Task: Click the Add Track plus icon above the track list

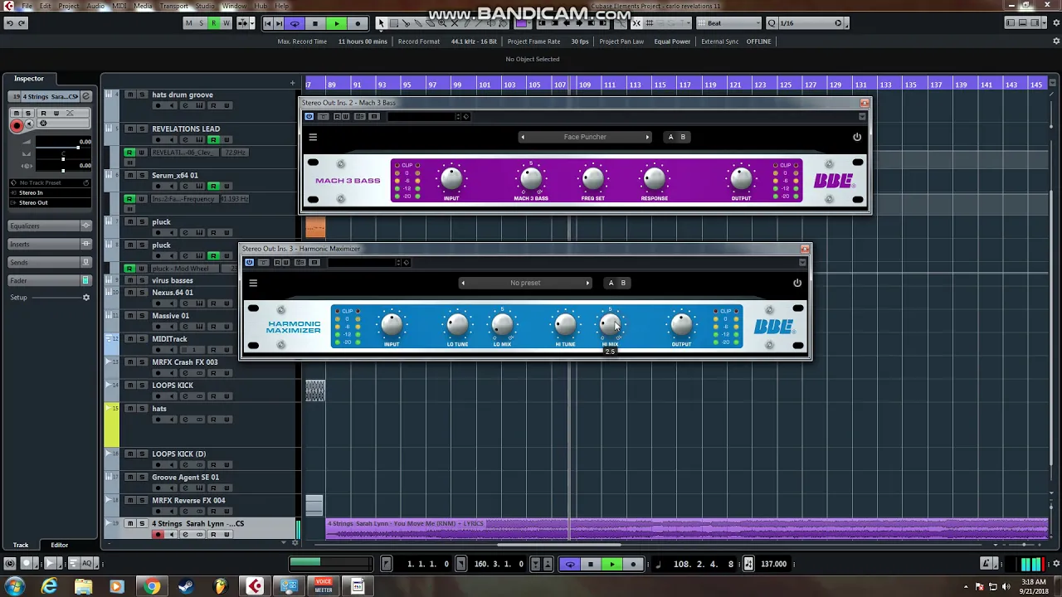Action: coord(292,83)
